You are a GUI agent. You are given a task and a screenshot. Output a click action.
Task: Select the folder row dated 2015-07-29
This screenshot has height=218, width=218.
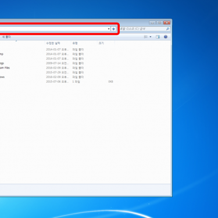point(58,73)
